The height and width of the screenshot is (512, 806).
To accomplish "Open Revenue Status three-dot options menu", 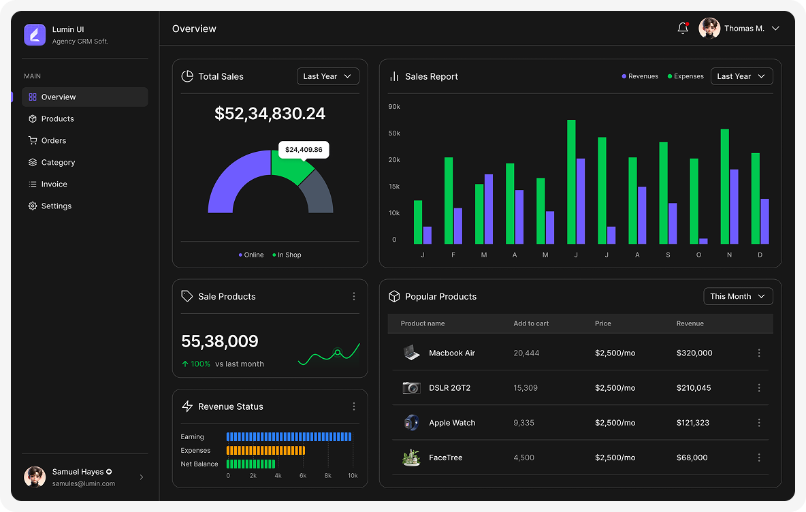I will (354, 406).
